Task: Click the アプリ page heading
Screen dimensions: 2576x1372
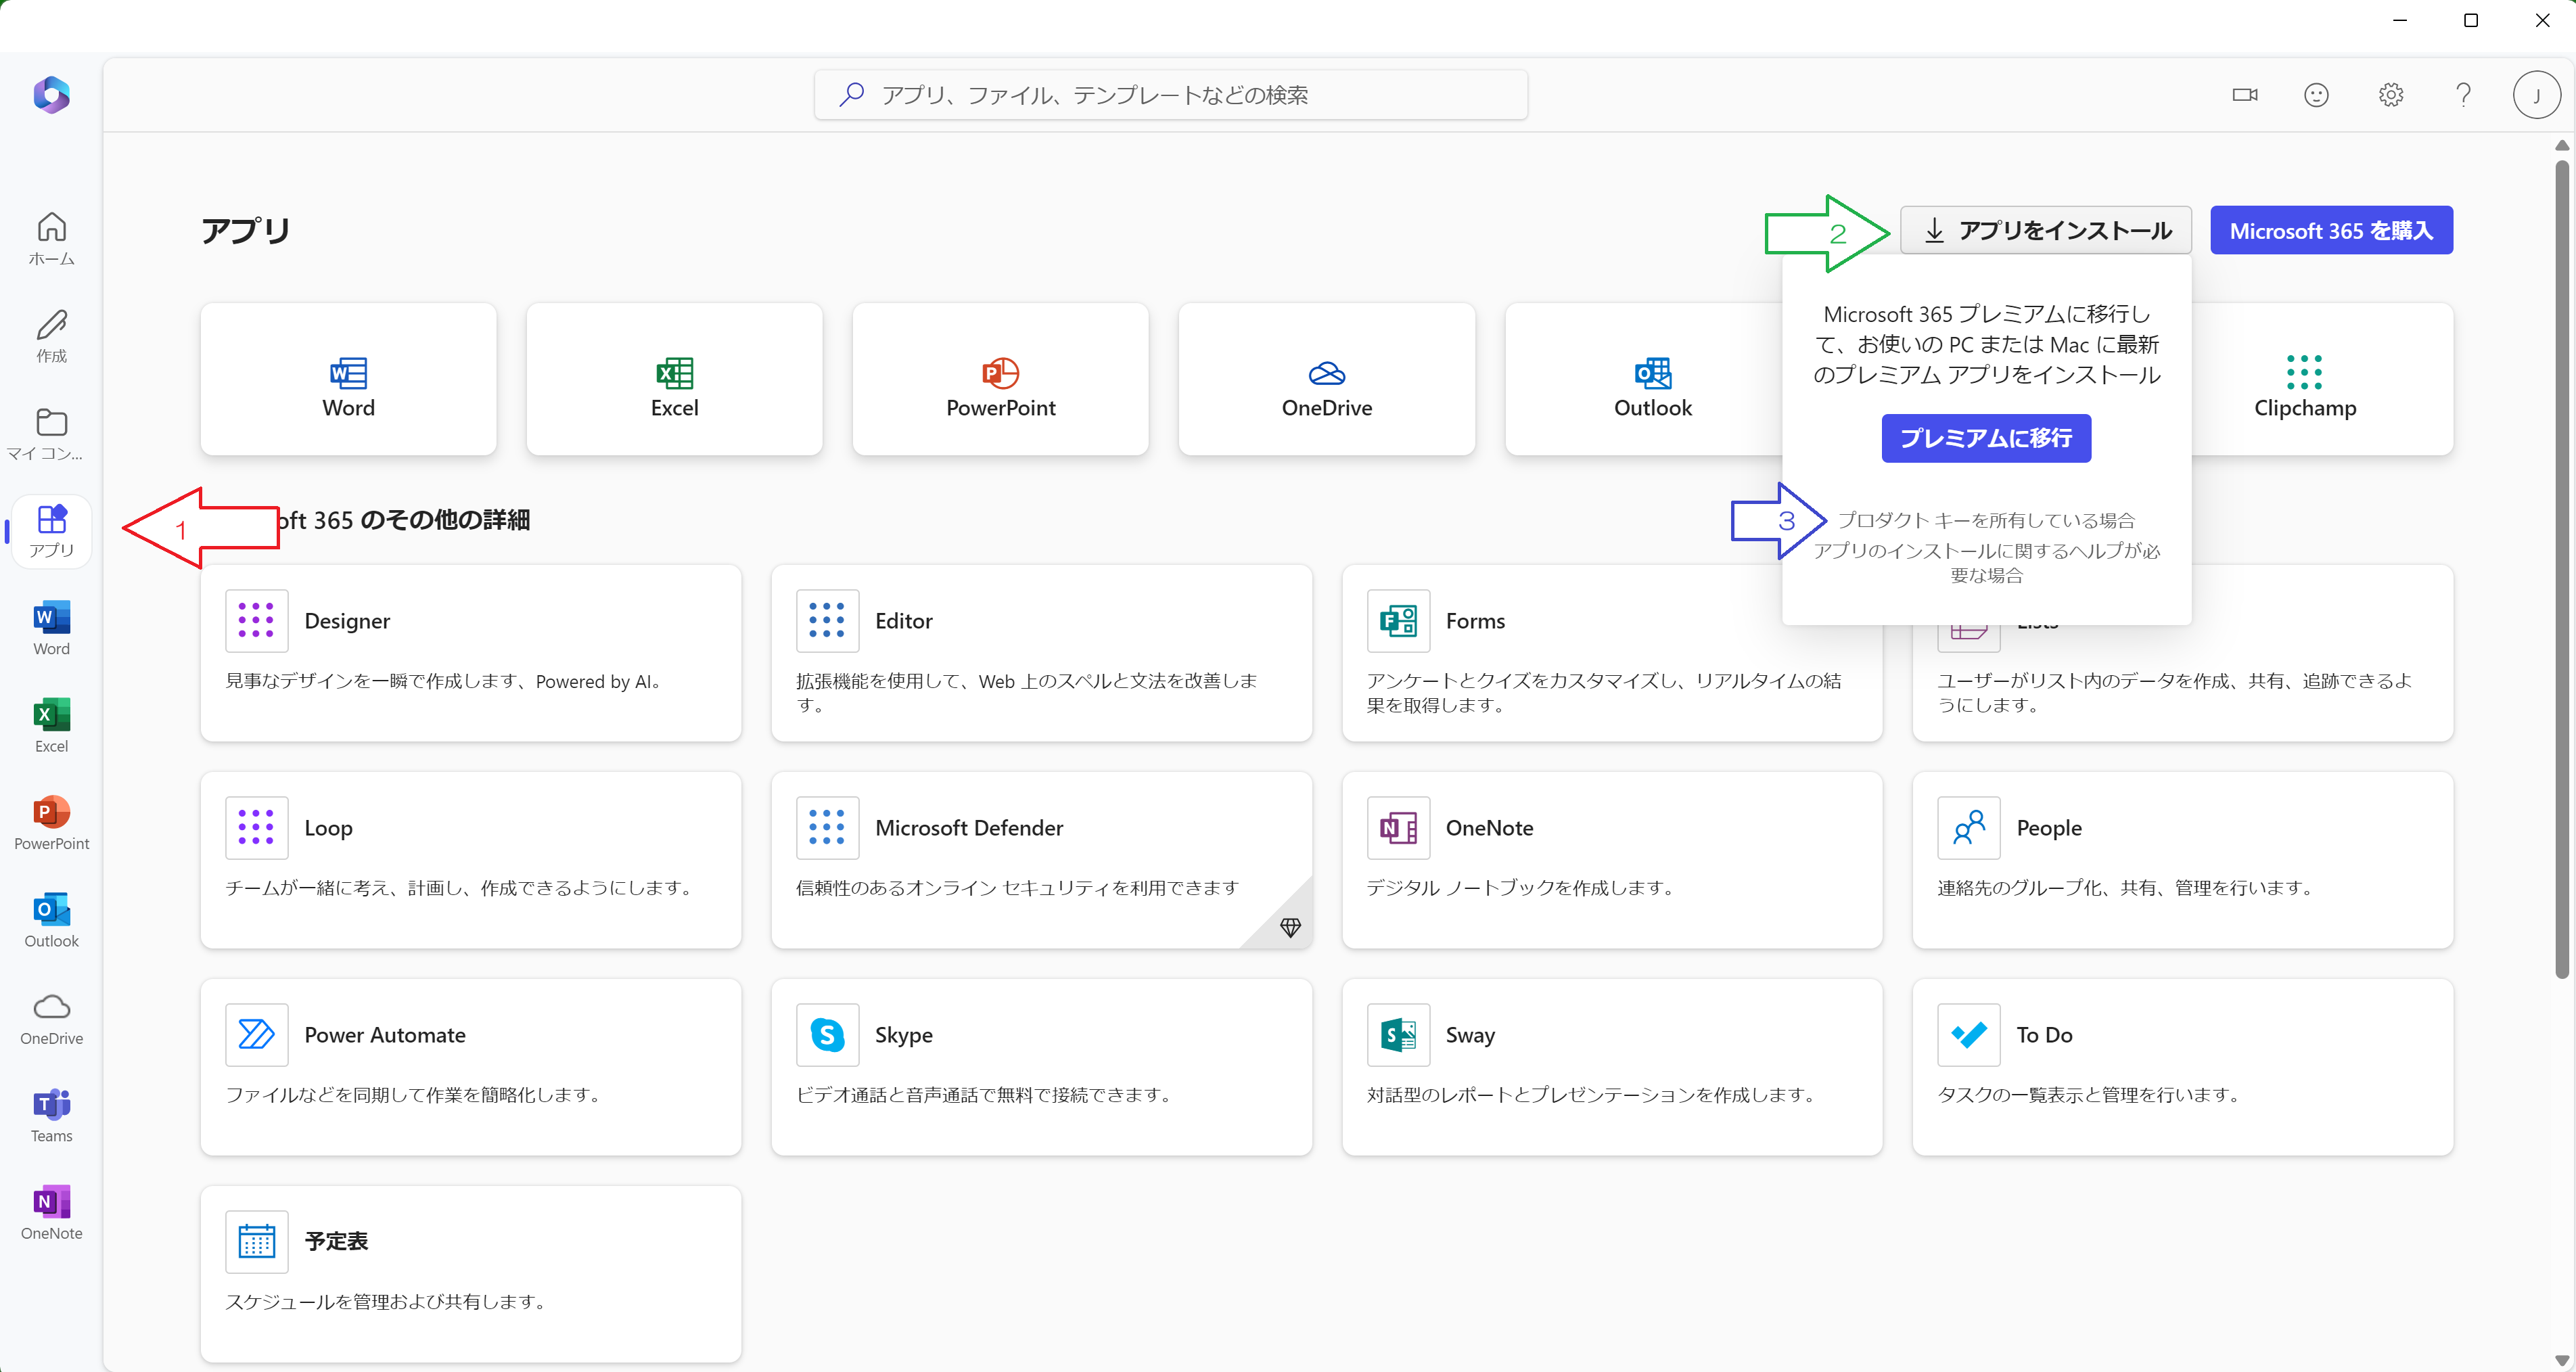Action: tap(245, 230)
